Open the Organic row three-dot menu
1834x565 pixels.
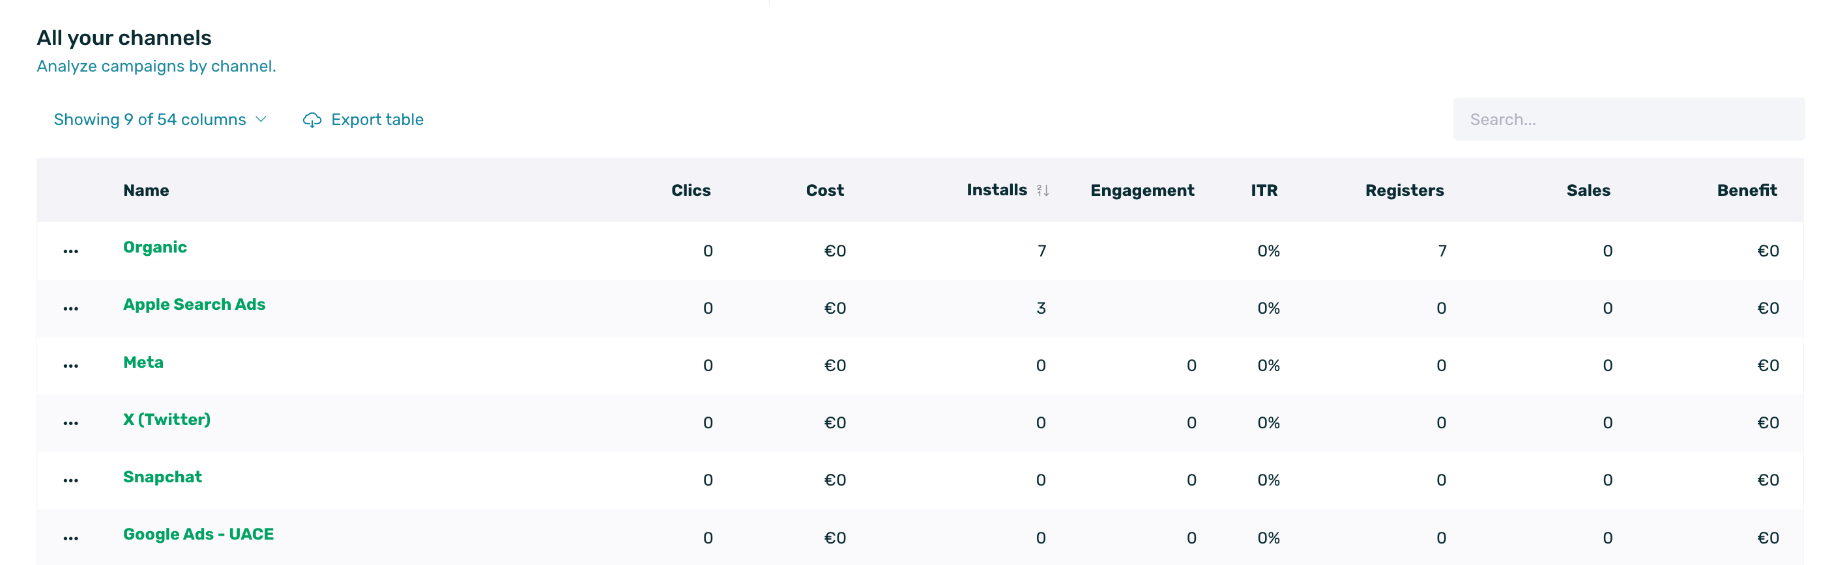tap(70, 251)
